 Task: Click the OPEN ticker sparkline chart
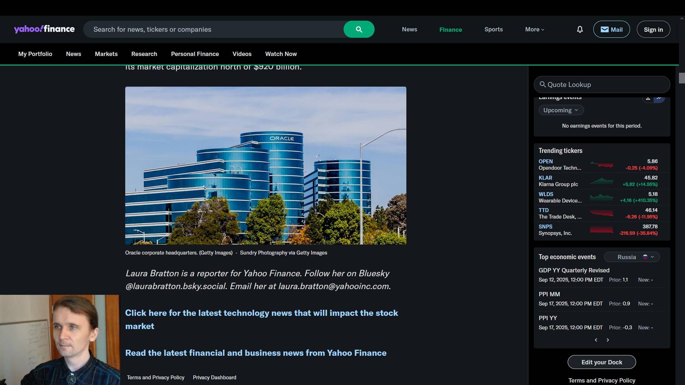tap(602, 165)
